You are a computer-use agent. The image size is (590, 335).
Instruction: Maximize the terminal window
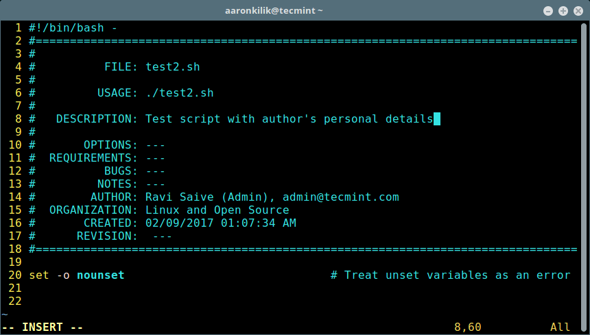click(563, 10)
